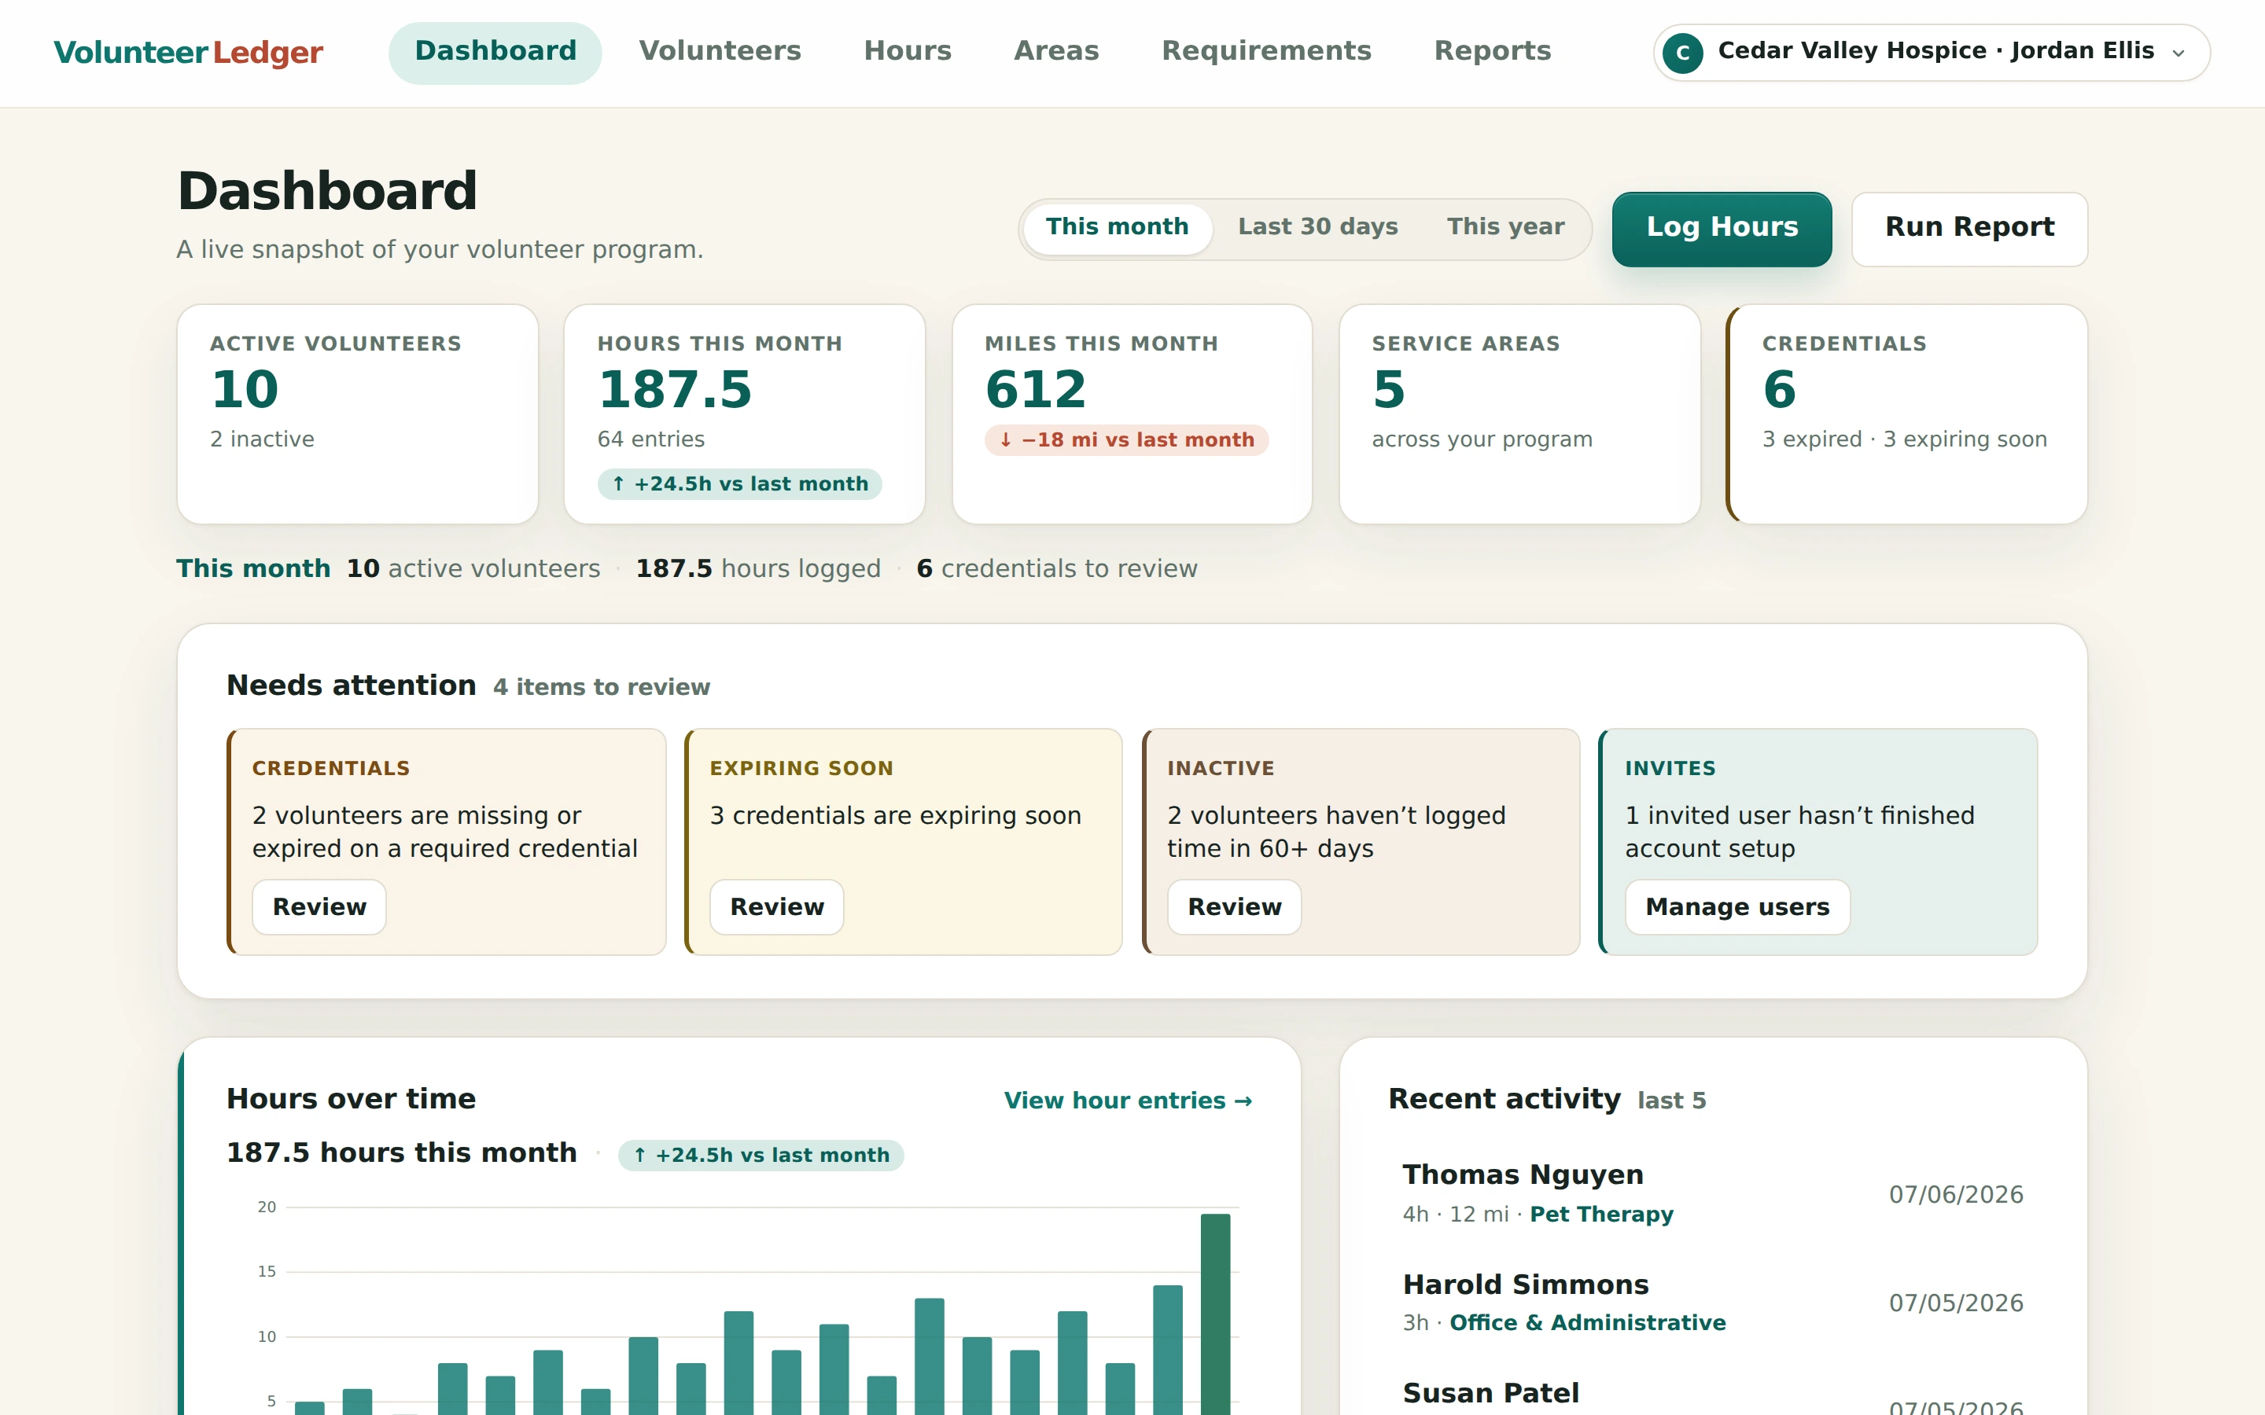Go to the Volunteers tab
2265x1415 pixels.
[720, 51]
